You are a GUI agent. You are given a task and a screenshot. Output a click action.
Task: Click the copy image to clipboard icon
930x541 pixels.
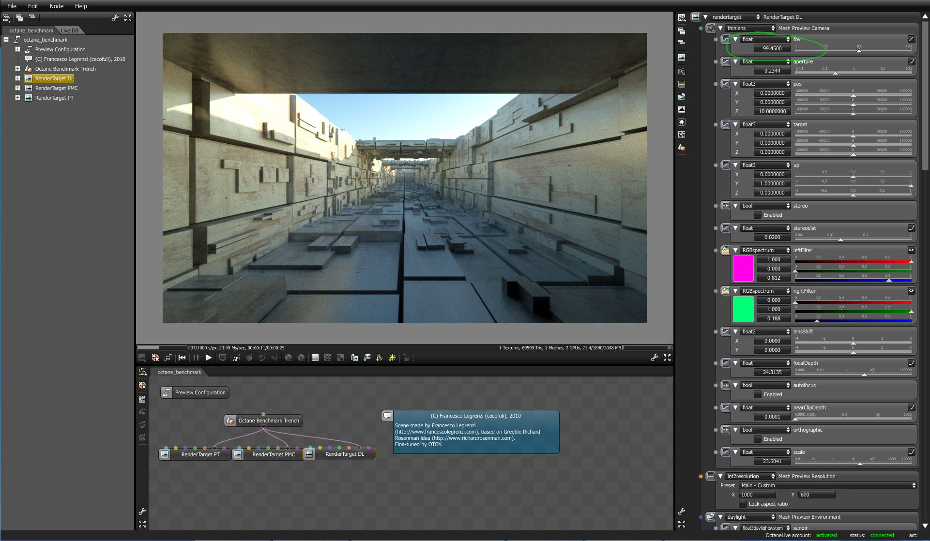click(354, 358)
